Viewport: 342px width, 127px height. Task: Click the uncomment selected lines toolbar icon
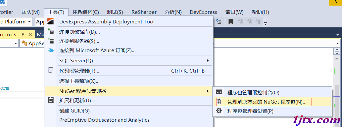click(x=219, y=21)
